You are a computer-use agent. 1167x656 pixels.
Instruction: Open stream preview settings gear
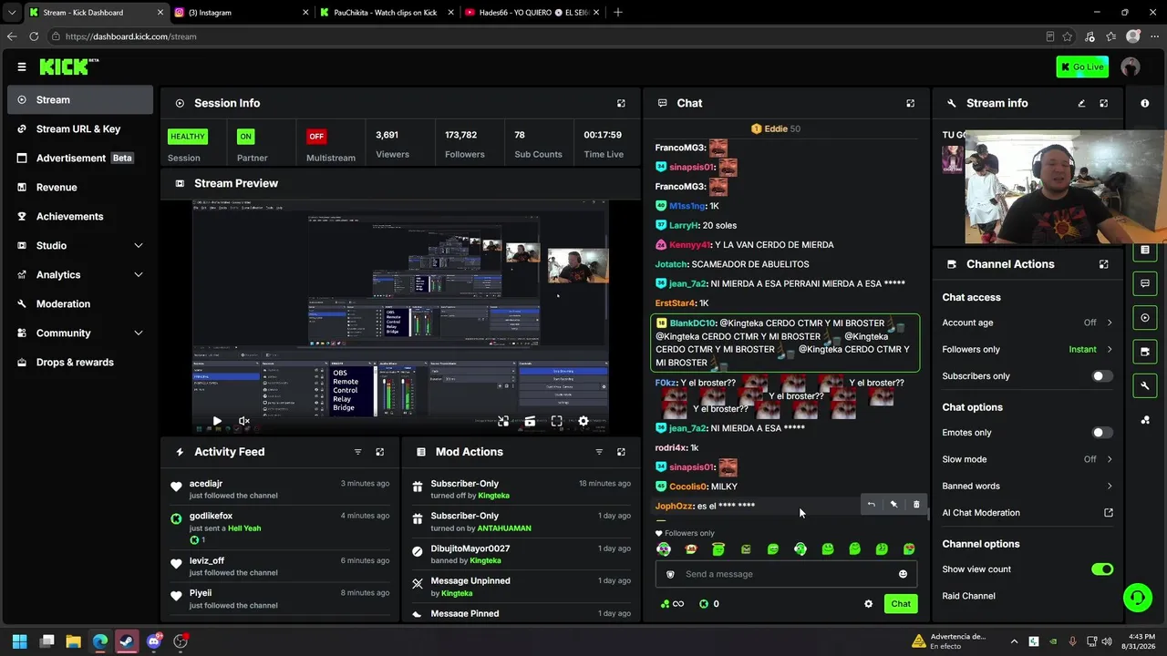583,422
